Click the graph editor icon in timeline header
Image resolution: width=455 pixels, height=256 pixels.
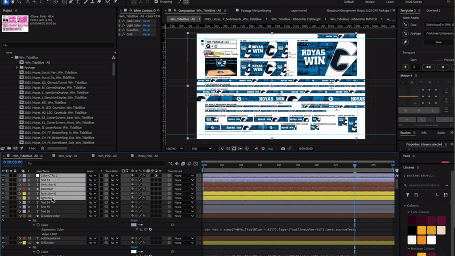pos(196,164)
